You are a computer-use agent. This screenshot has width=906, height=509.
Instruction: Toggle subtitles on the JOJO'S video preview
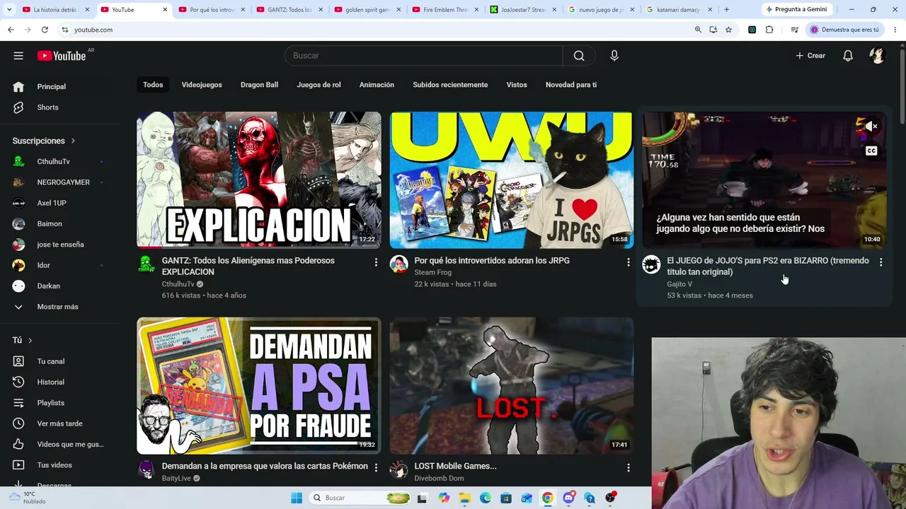pyautogui.click(x=871, y=151)
